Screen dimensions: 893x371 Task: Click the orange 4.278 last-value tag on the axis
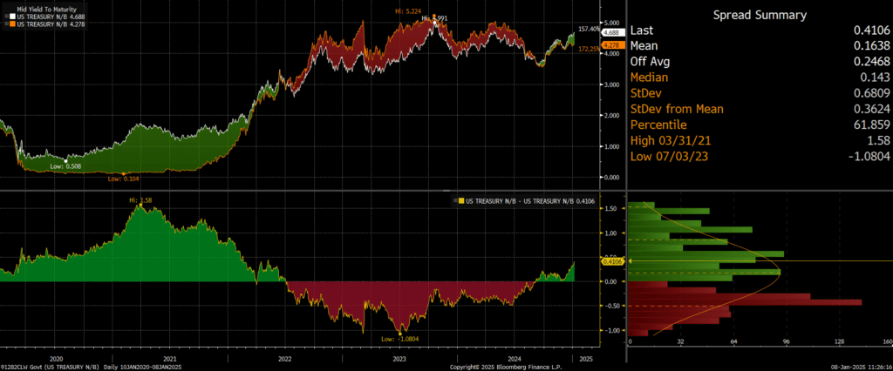[x=613, y=44]
